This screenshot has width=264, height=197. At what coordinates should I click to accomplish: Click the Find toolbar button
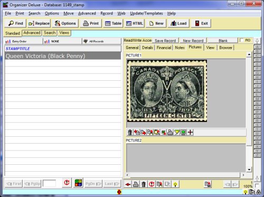15,23
